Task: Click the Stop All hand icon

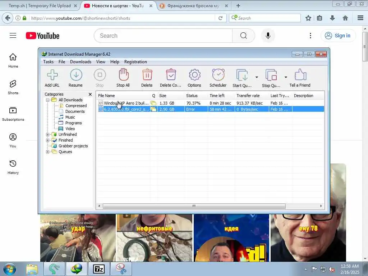Action: coord(123,75)
